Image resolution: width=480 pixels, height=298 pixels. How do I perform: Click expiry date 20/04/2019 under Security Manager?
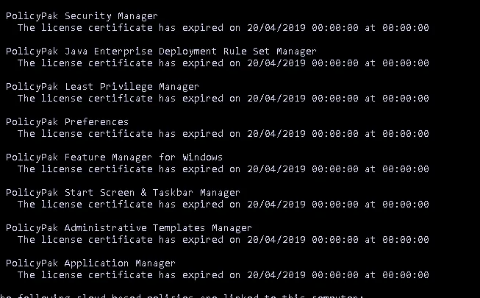pos(276,28)
